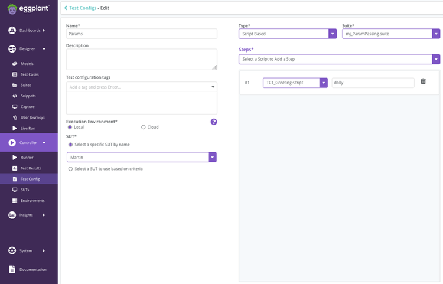Image resolution: width=443 pixels, height=284 pixels.
Task: Click the Execution Environment help question icon
Action: tap(214, 122)
